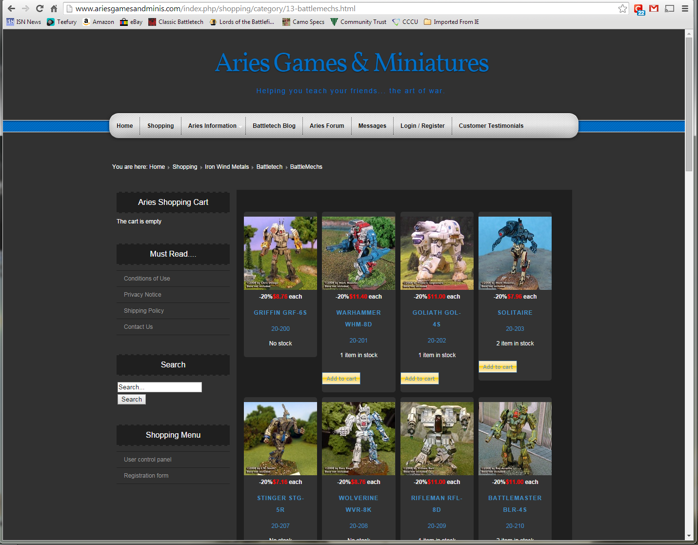Follow the Home breadcrumb link
This screenshot has height=545, width=698.
(157, 167)
